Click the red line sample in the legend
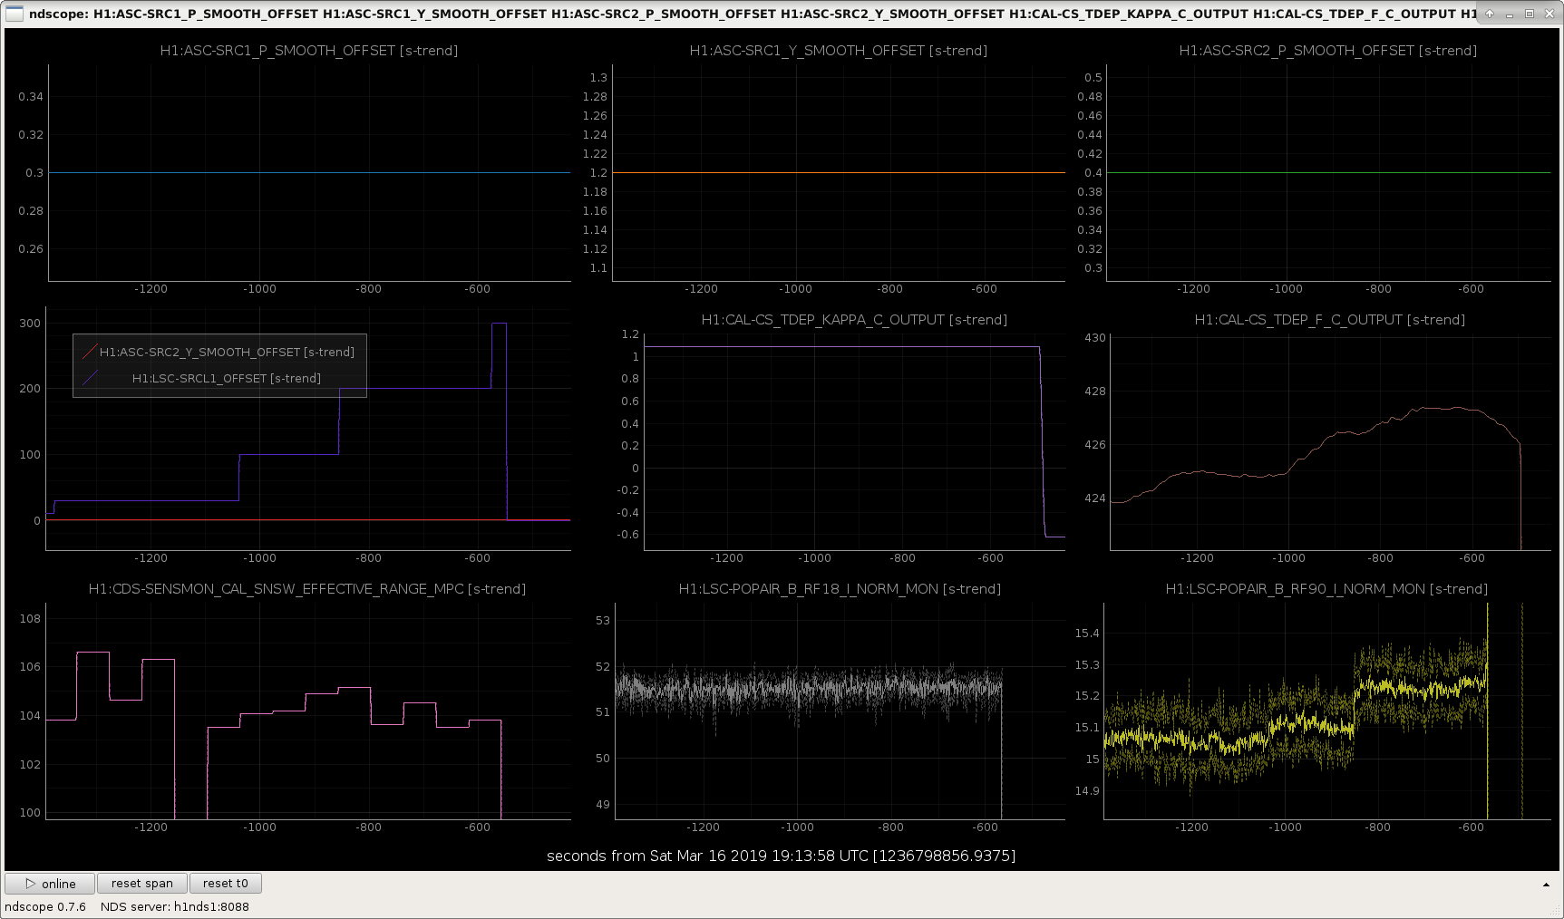Viewport: 1564px width, 919px height. (89, 353)
